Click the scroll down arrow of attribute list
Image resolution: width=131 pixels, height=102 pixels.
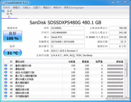click(x=126, y=97)
